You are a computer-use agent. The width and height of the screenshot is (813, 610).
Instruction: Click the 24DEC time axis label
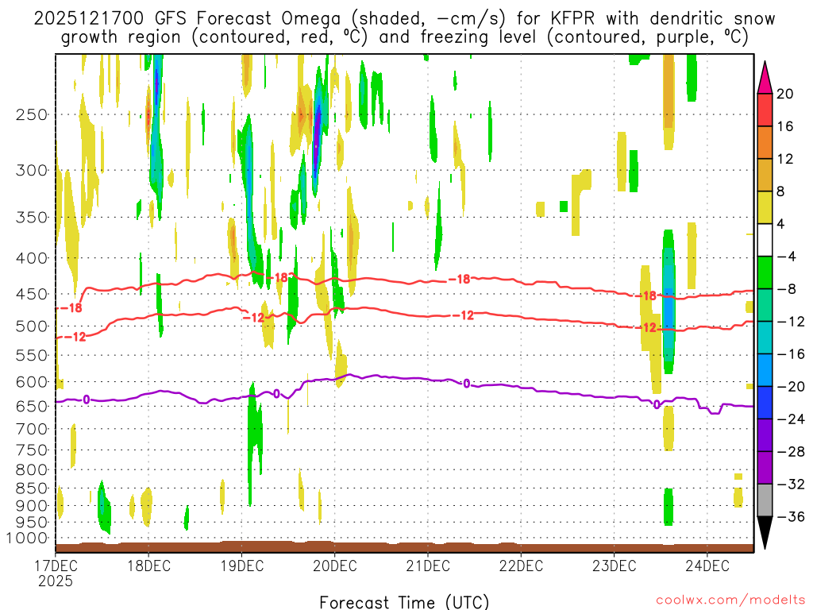(x=707, y=566)
